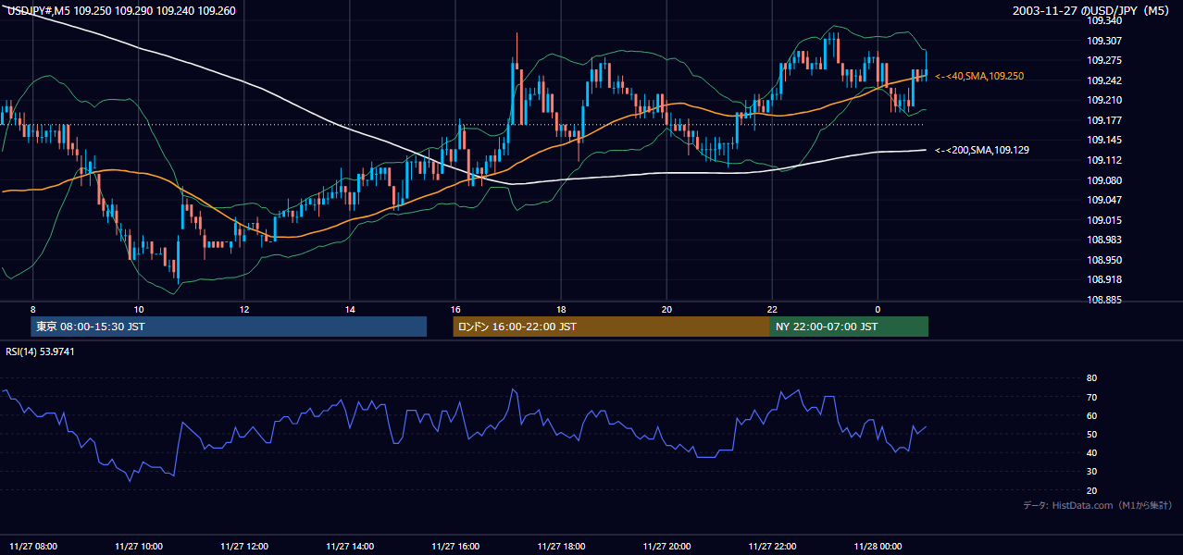Viewport: 1183px width, 555px height.
Task: Click the London 16:00-22:00 JST session bar
Action: tap(611, 327)
